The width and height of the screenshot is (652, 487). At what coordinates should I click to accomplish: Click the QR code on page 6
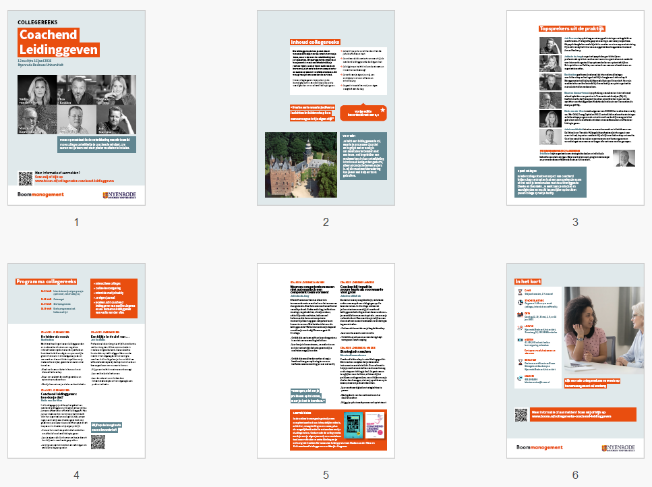pos(521,414)
